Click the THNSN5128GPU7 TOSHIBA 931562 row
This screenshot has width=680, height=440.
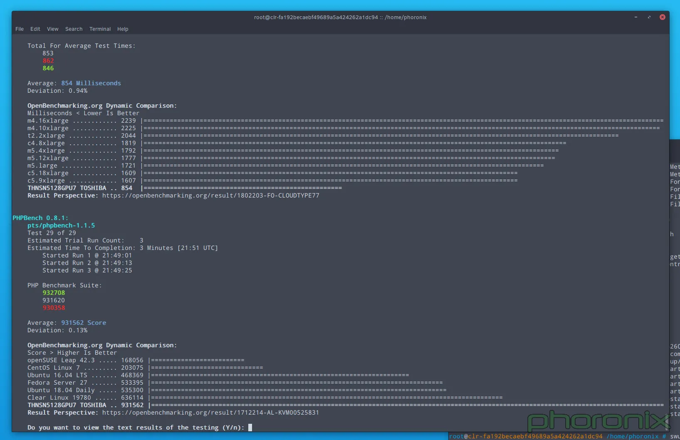[346, 405]
